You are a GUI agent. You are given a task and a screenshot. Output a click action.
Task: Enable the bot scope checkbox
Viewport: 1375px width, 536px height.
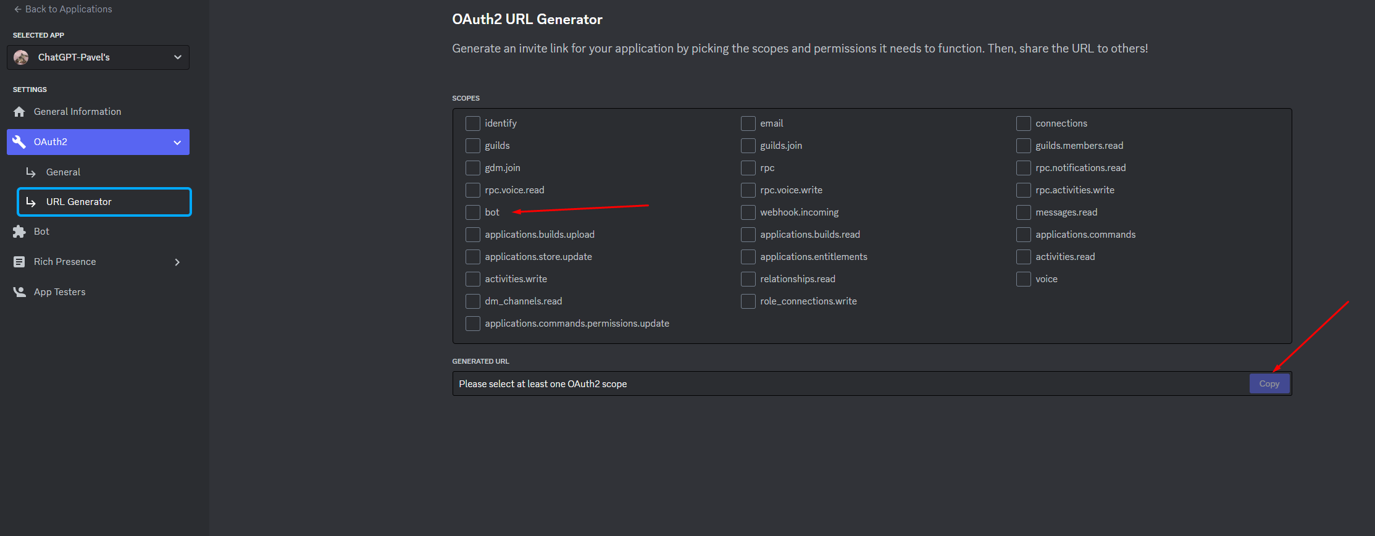[x=472, y=212]
